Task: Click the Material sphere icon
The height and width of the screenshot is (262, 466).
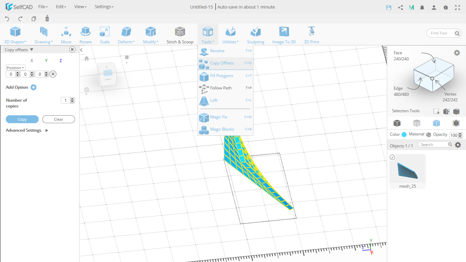Action: 428,134
